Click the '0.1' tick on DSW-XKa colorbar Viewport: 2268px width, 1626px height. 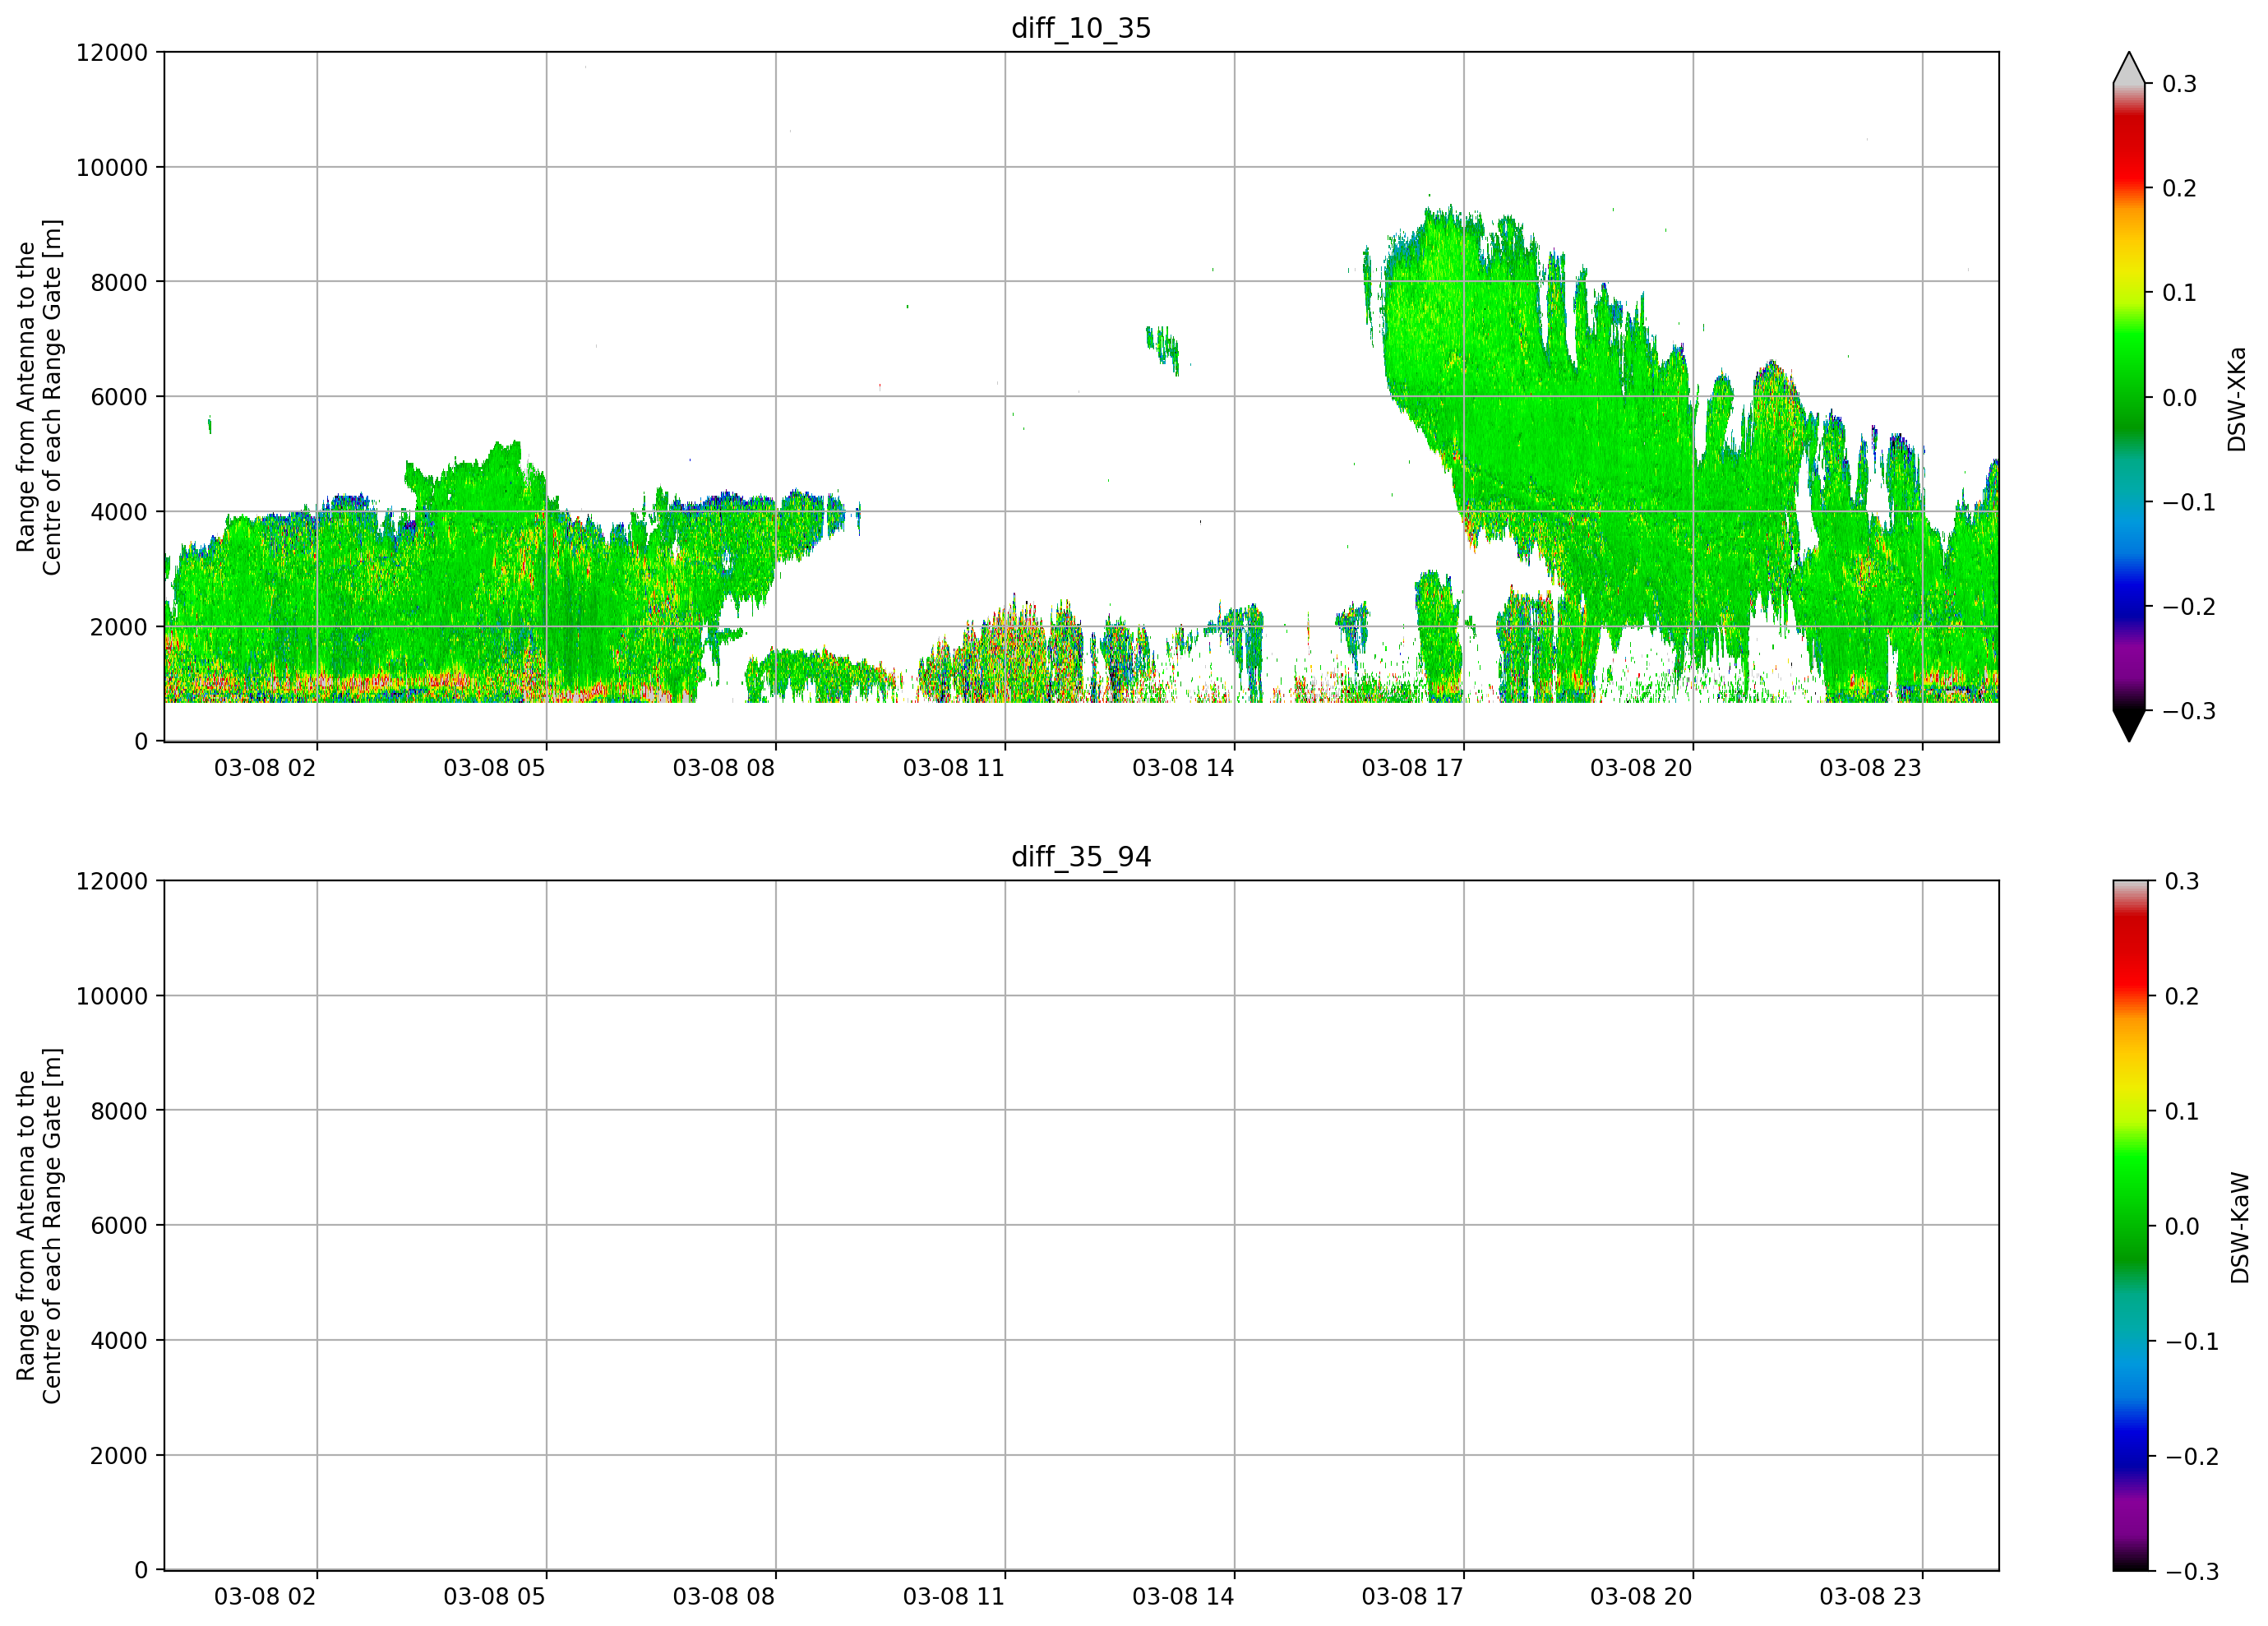2180,293
